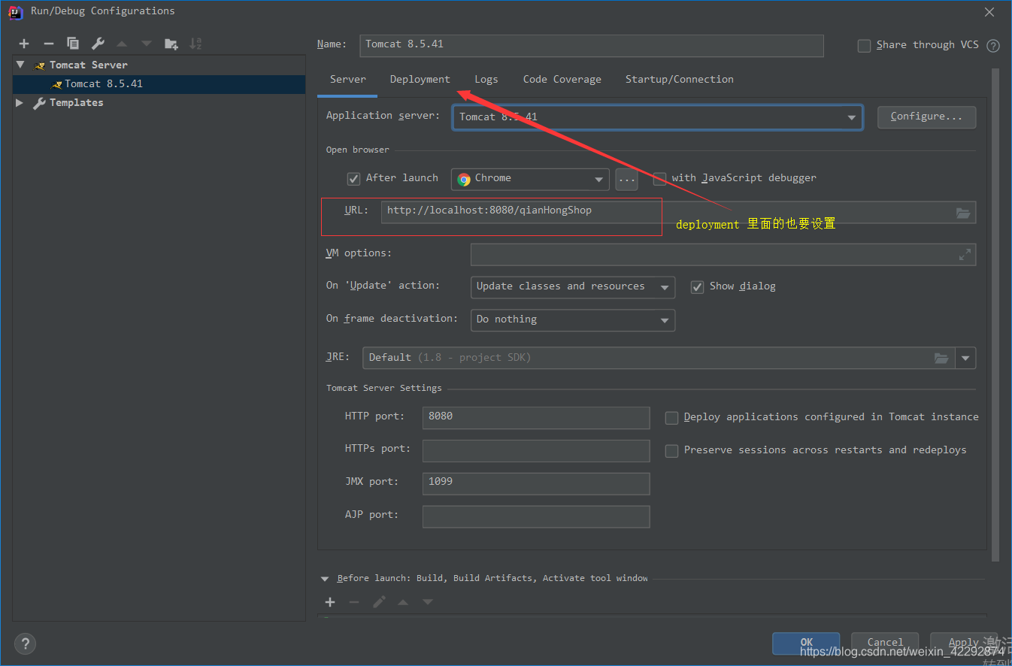Toggle Share through VCS checkbox

coord(864,46)
